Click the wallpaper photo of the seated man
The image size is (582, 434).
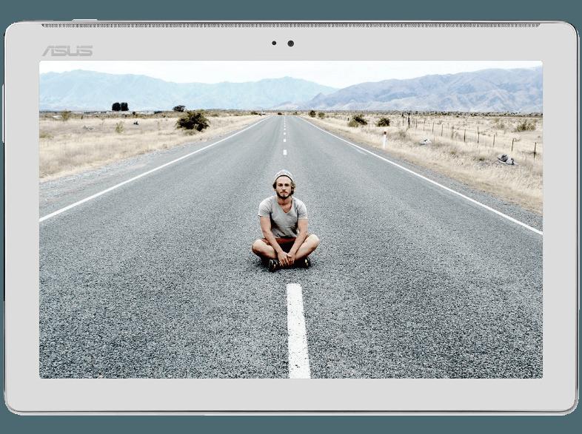click(x=290, y=220)
